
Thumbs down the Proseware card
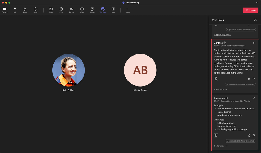[x=254, y=135]
